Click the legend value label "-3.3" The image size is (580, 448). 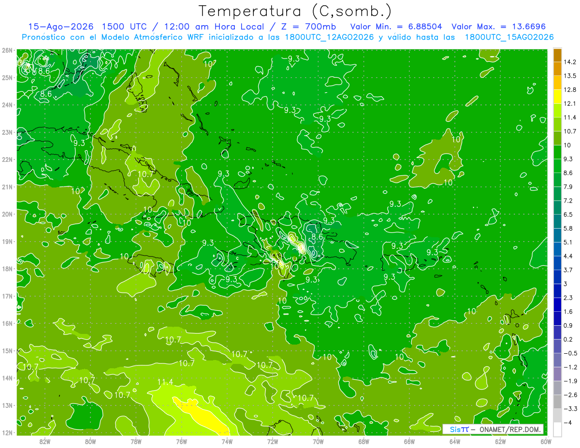570,409
